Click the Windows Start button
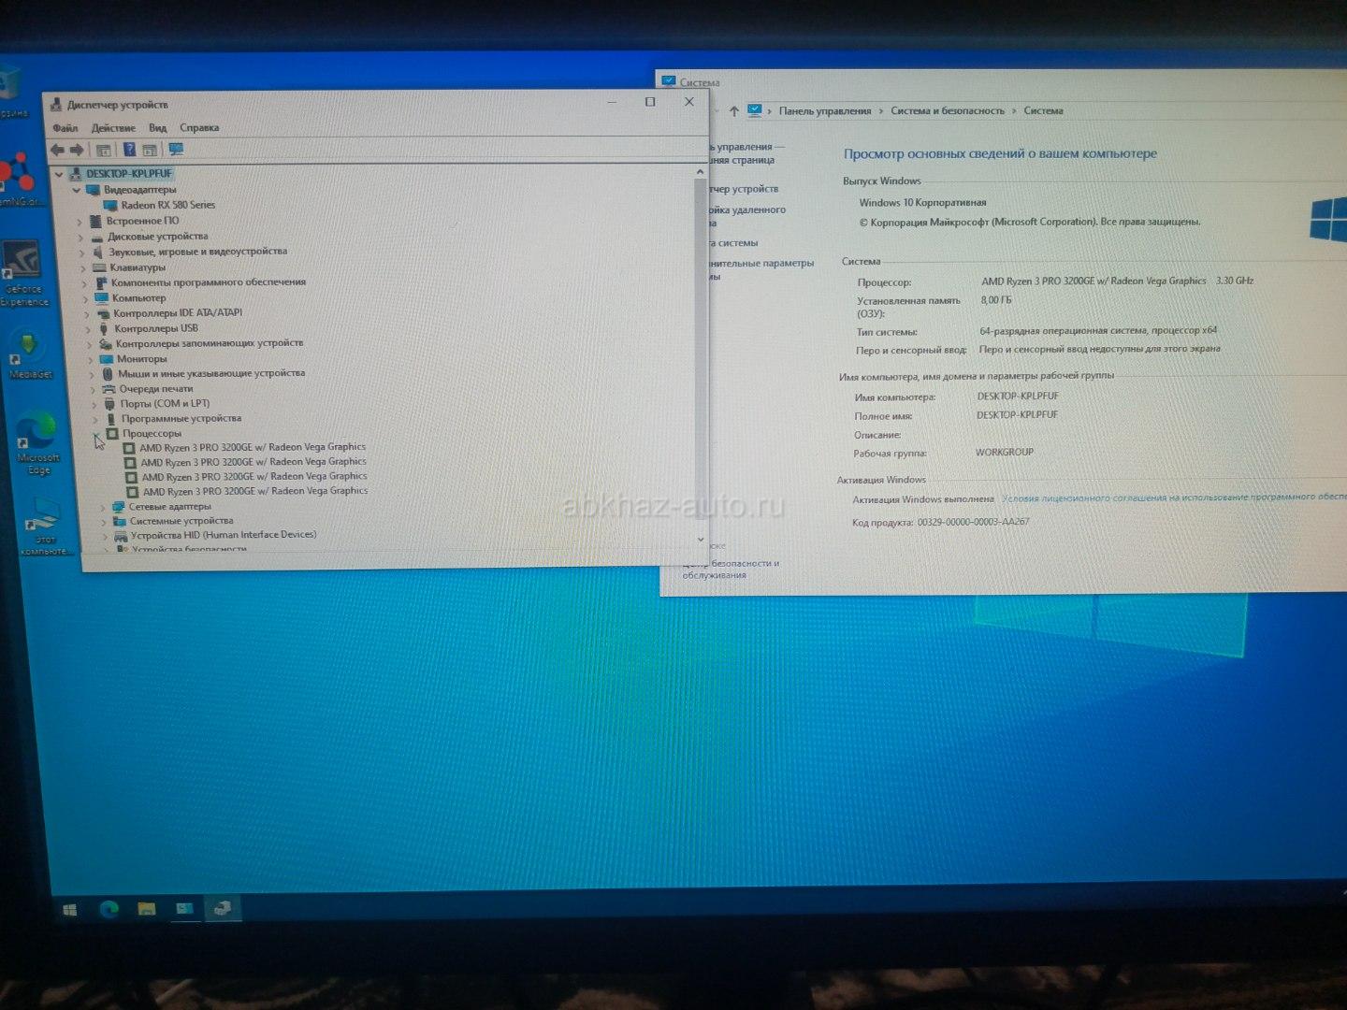1347x1010 pixels. coord(69,909)
